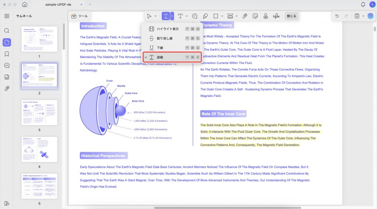Image resolution: width=377 pixels, height=209 pixels.
Task: Open page 4 thumbnail
Action: click(39, 149)
